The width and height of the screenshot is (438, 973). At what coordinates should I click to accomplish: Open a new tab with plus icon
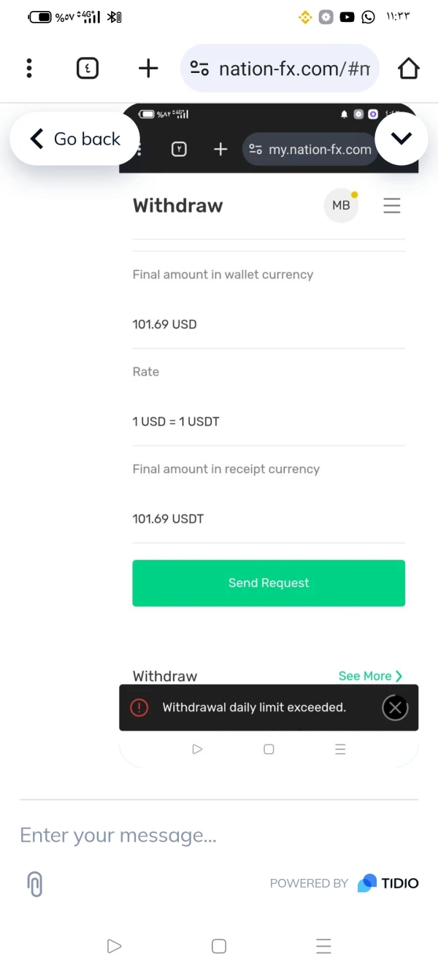148,69
